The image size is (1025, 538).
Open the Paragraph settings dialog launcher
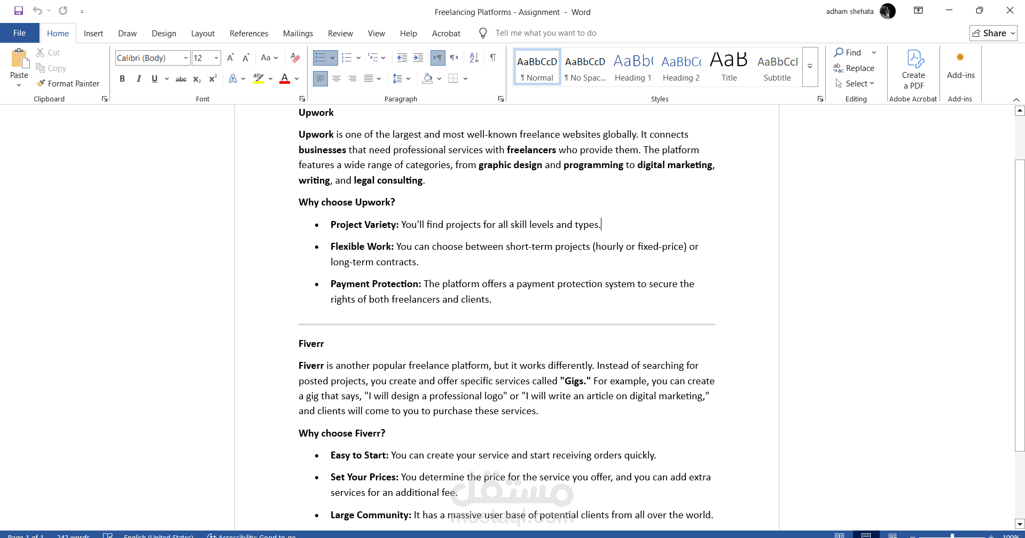[501, 99]
